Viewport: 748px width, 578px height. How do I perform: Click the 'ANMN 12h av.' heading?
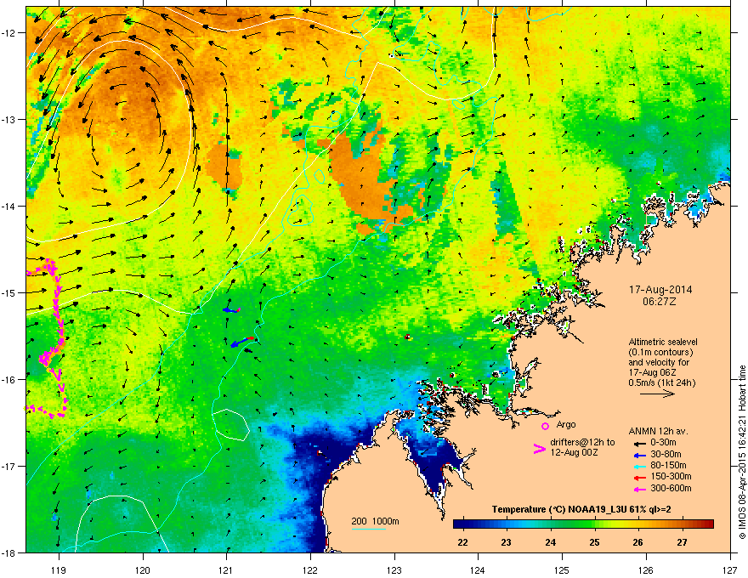[658, 432]
